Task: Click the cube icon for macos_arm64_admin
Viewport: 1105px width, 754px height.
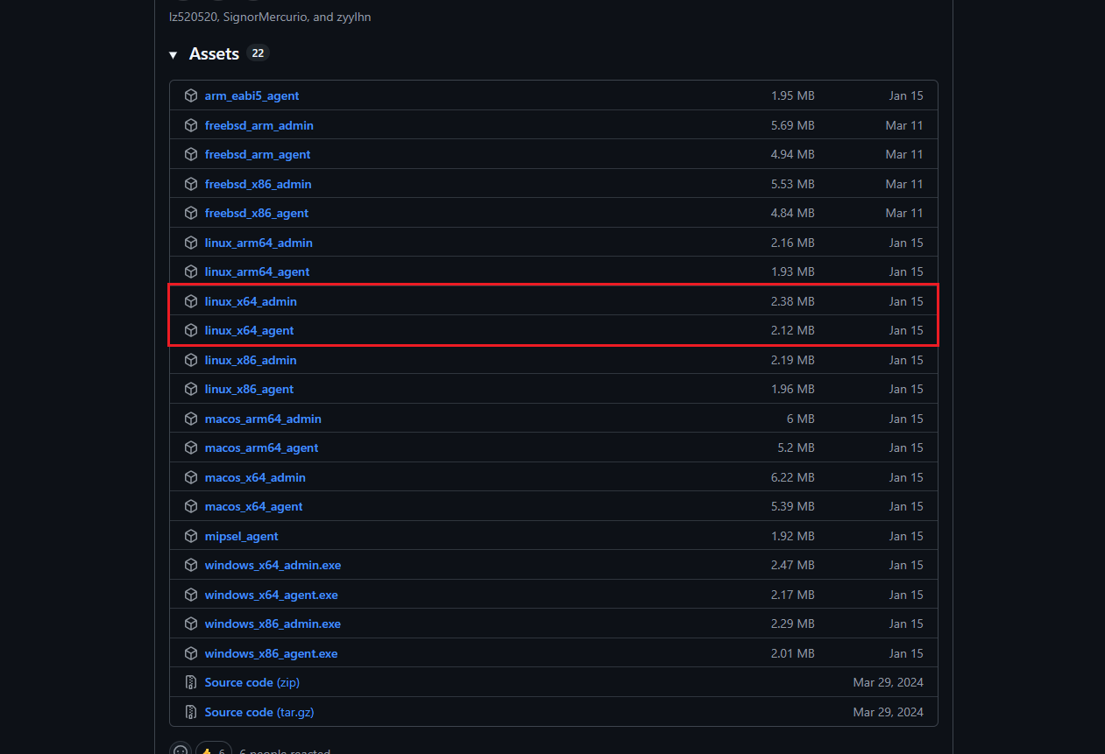Action: tap(191, 419)
